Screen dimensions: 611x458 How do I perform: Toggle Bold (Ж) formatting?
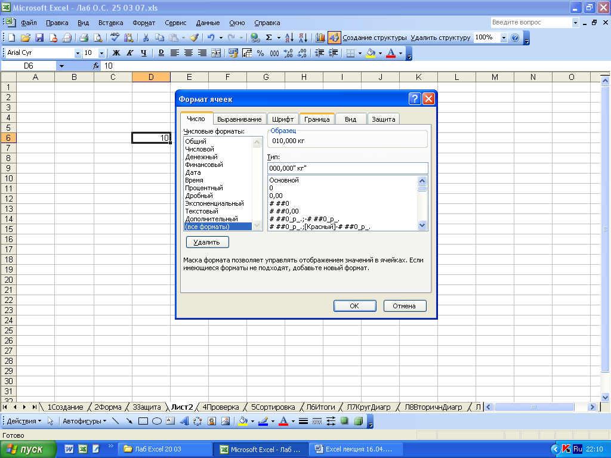click(116, 53)
